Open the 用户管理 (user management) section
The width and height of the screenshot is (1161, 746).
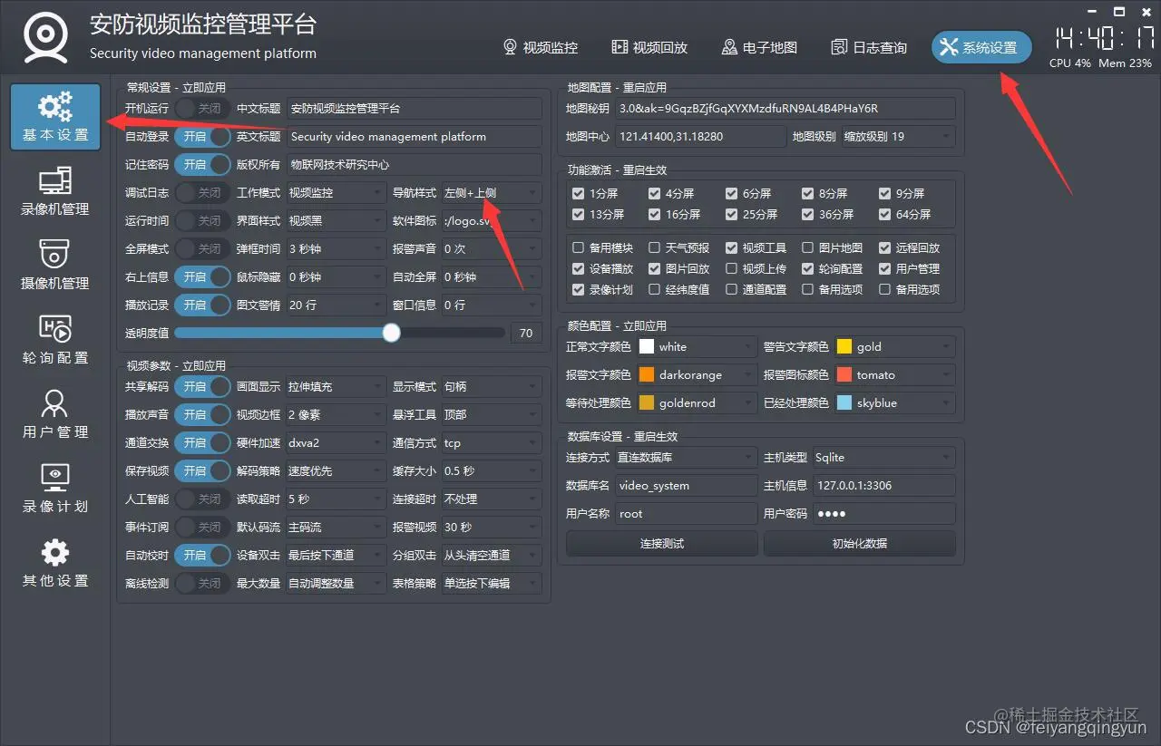[54, 415]
